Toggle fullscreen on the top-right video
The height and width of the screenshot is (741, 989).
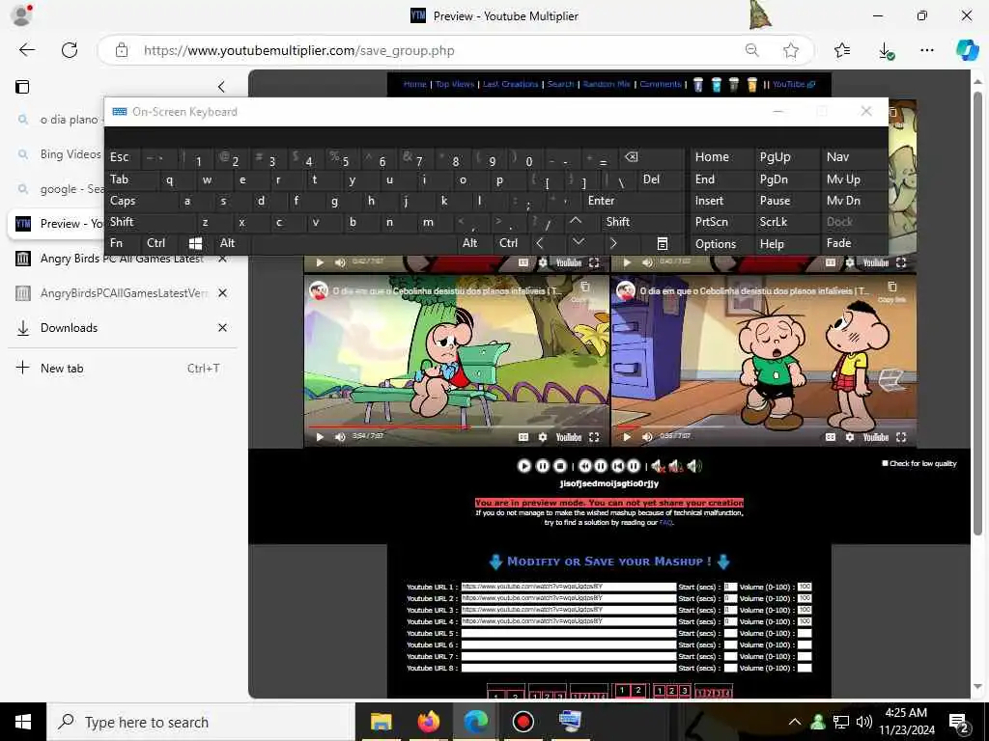coord(901,262)
